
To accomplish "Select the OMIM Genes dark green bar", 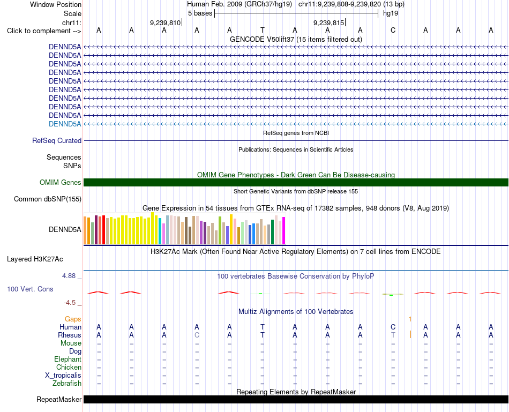I will tap(296, 183).
